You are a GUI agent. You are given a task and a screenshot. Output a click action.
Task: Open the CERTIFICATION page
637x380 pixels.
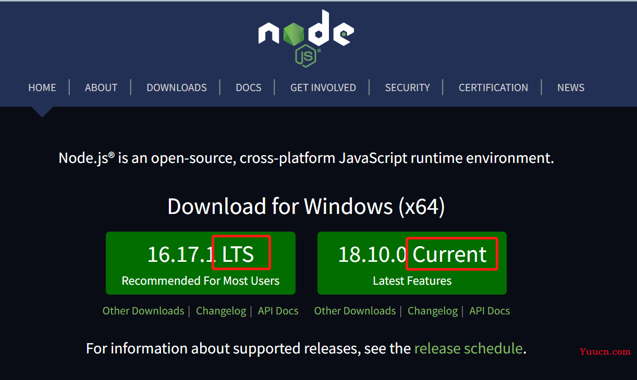coord(493,87)
